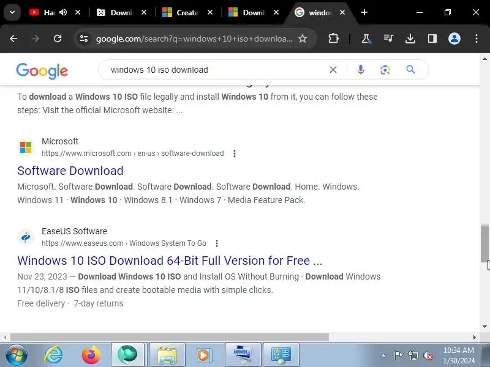The image size is (490, 367).
Task: Open more options for EaseUS result
Action: click(217, 243)
